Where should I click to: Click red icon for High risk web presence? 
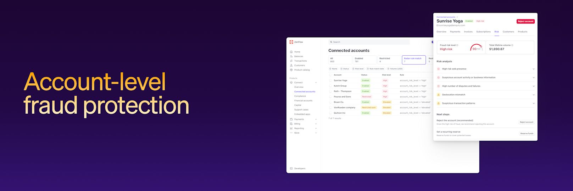(x=438, y=69)
